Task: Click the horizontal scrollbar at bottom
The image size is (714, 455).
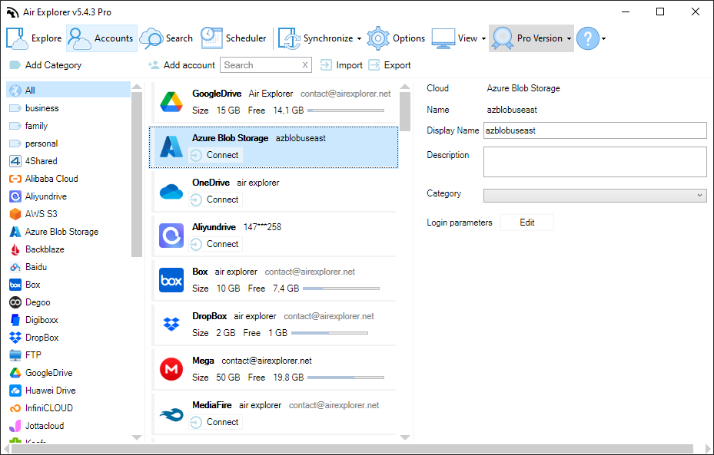Action: (x=352, y=449)
